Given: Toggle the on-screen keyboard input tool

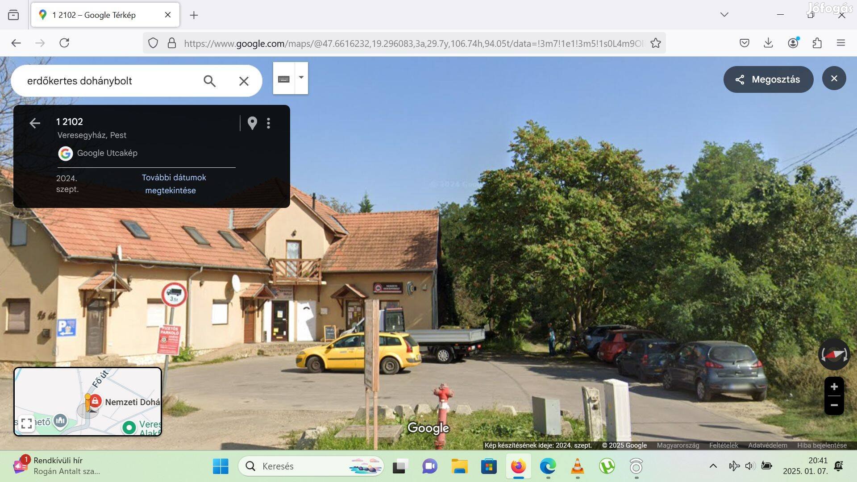Looking at the screenshot, I should pos(284,79).
